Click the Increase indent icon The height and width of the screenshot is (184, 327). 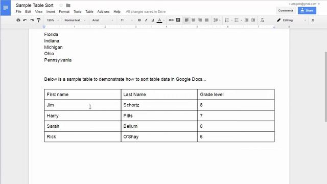[x=253, y=20]
